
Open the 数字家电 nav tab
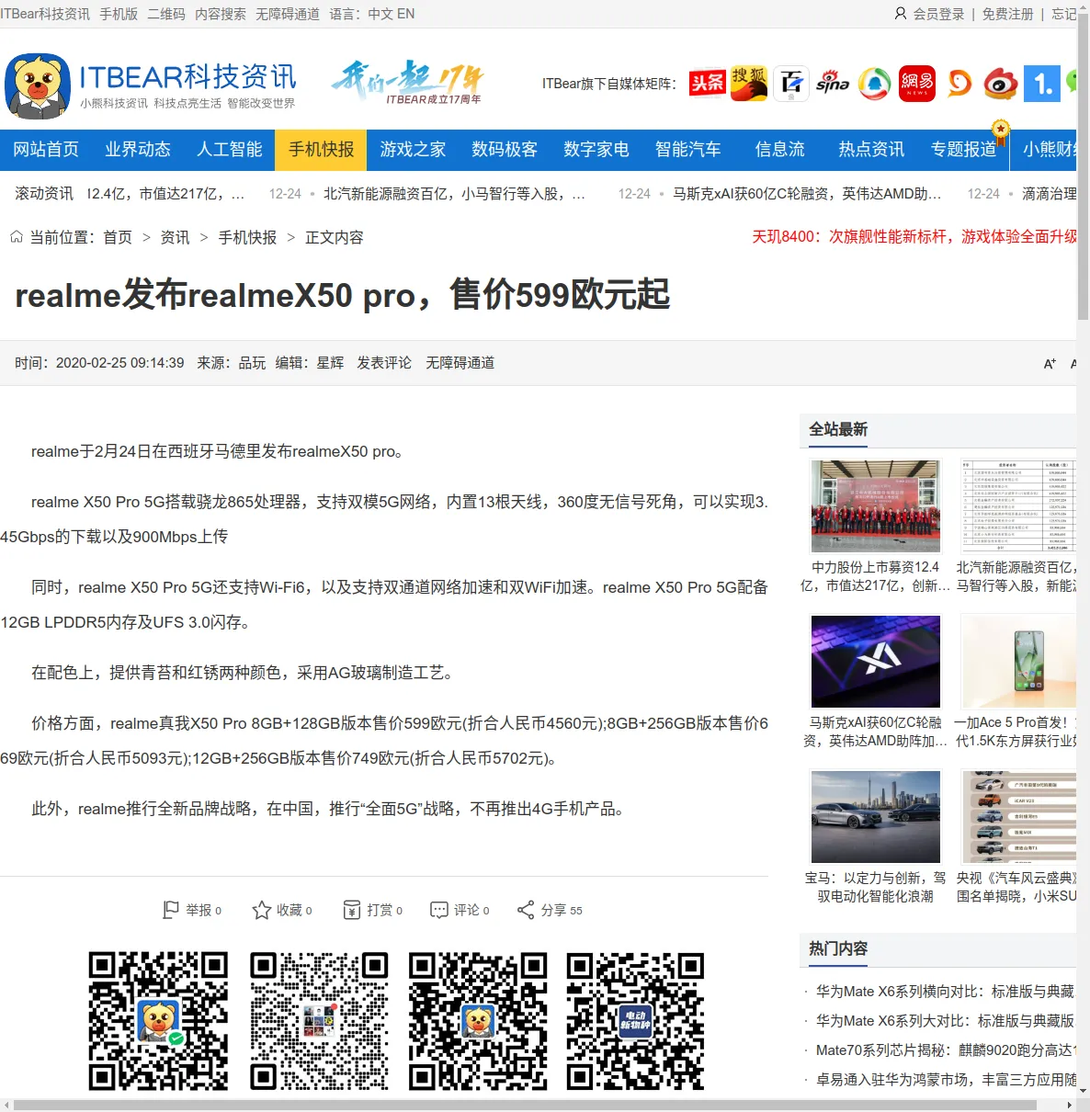(596, 150)
